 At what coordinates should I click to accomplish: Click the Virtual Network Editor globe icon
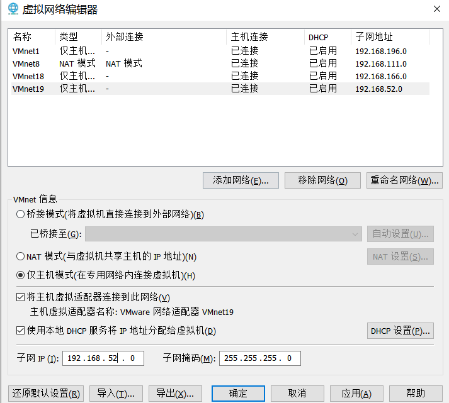[13, 9]
